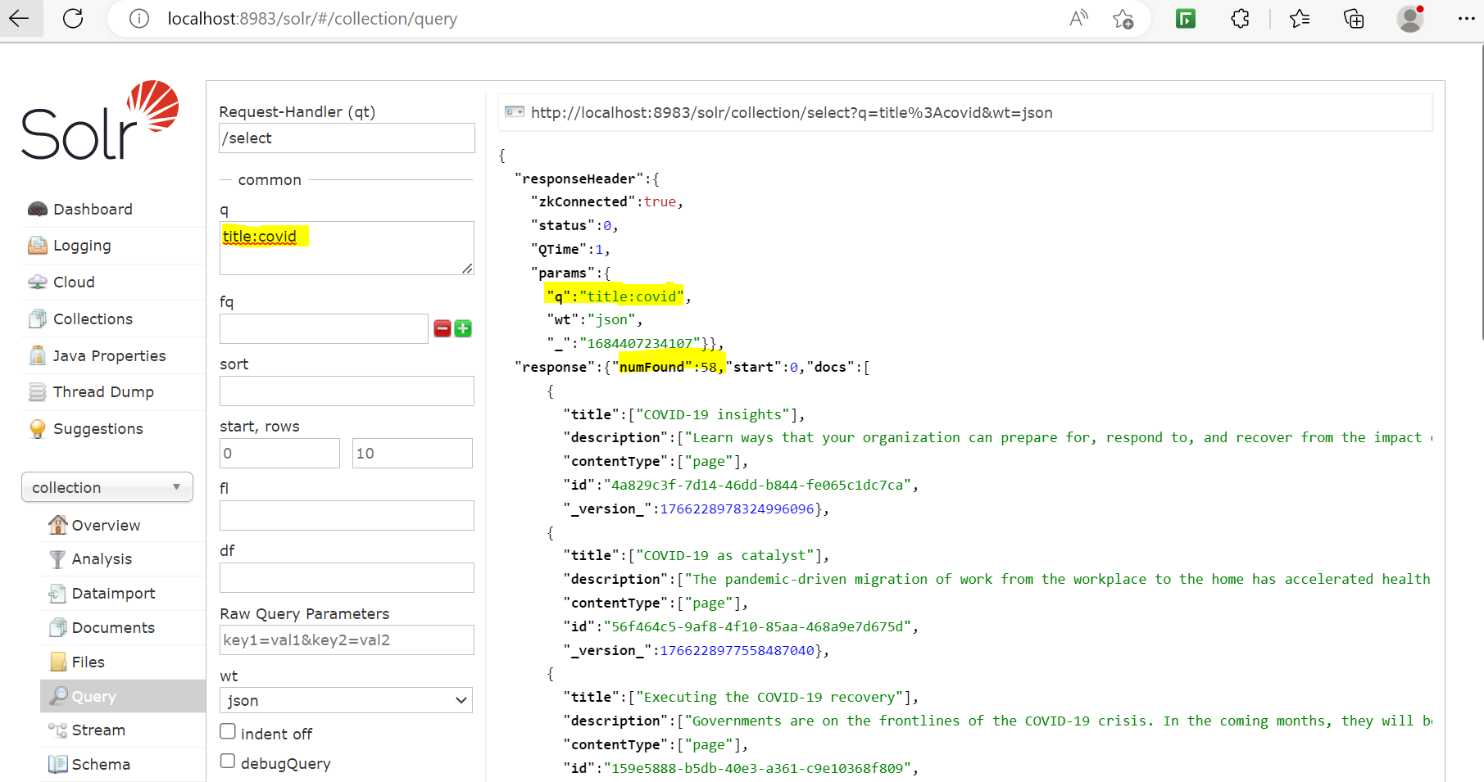Open the Dataimport section
The image size is (1484, 782).
click(x=113, y=594)
